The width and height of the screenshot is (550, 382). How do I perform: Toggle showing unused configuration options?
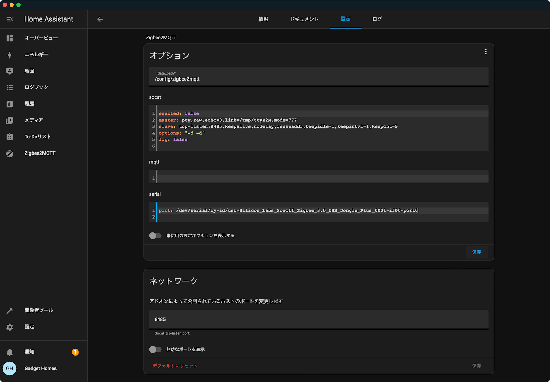coord(155,236)
